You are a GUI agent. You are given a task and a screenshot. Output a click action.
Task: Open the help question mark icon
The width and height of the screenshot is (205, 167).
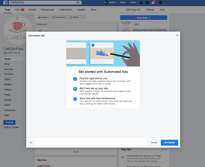tap(160, 2)
